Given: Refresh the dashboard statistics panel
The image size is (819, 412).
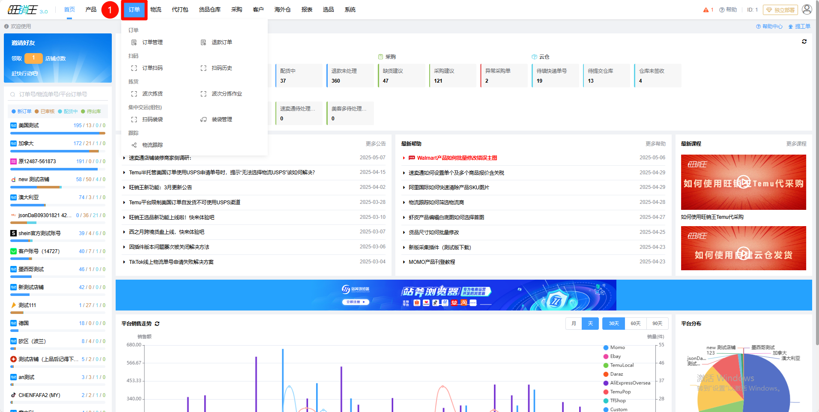Looking at the screenshot, I should point(804,42).
